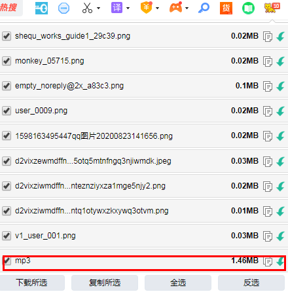Viewport: 288px width, 292px height.
Task: Click the 下载所选 download selected button
Action: 32,283
